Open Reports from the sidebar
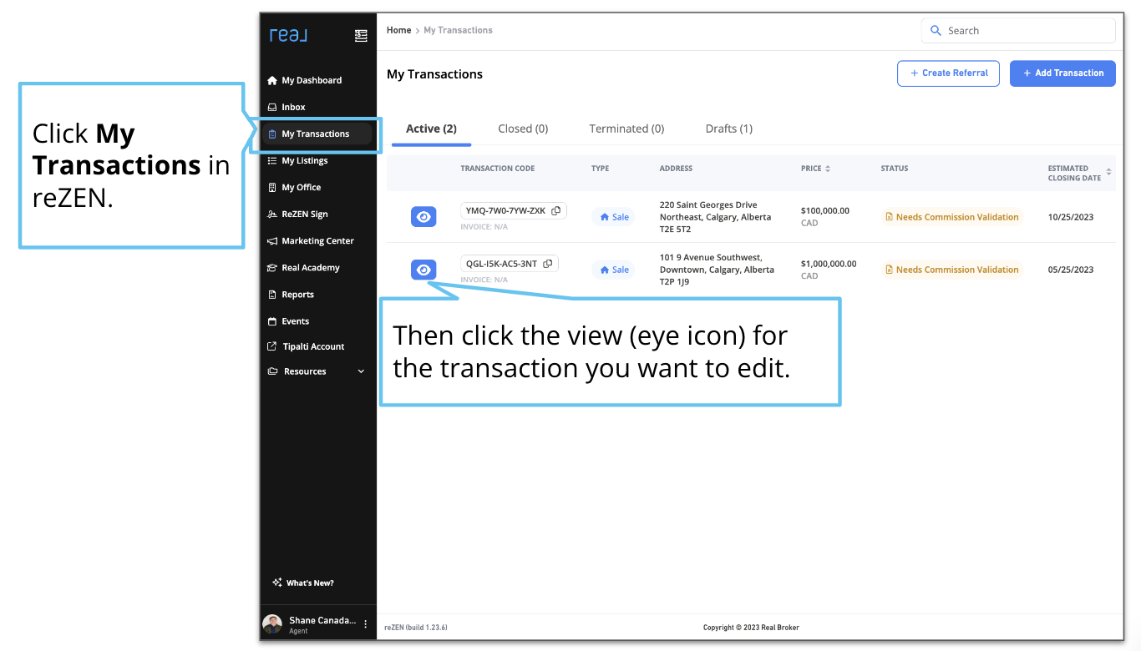1141x651 pixels. click(x=297, y=294)
